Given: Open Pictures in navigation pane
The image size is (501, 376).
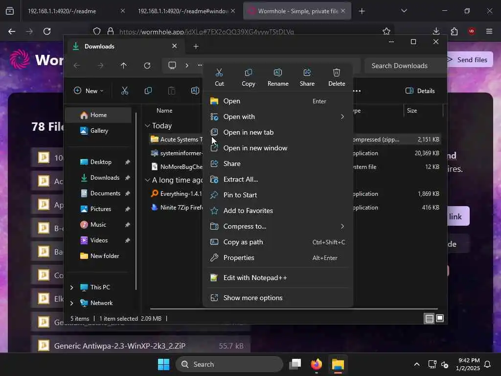Looking at the screenshot, I should pos(98,209).
